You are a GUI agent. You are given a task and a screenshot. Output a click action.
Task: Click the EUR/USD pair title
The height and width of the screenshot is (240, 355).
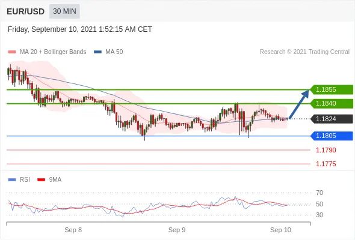pyautogui.click(x=26, y=11)
